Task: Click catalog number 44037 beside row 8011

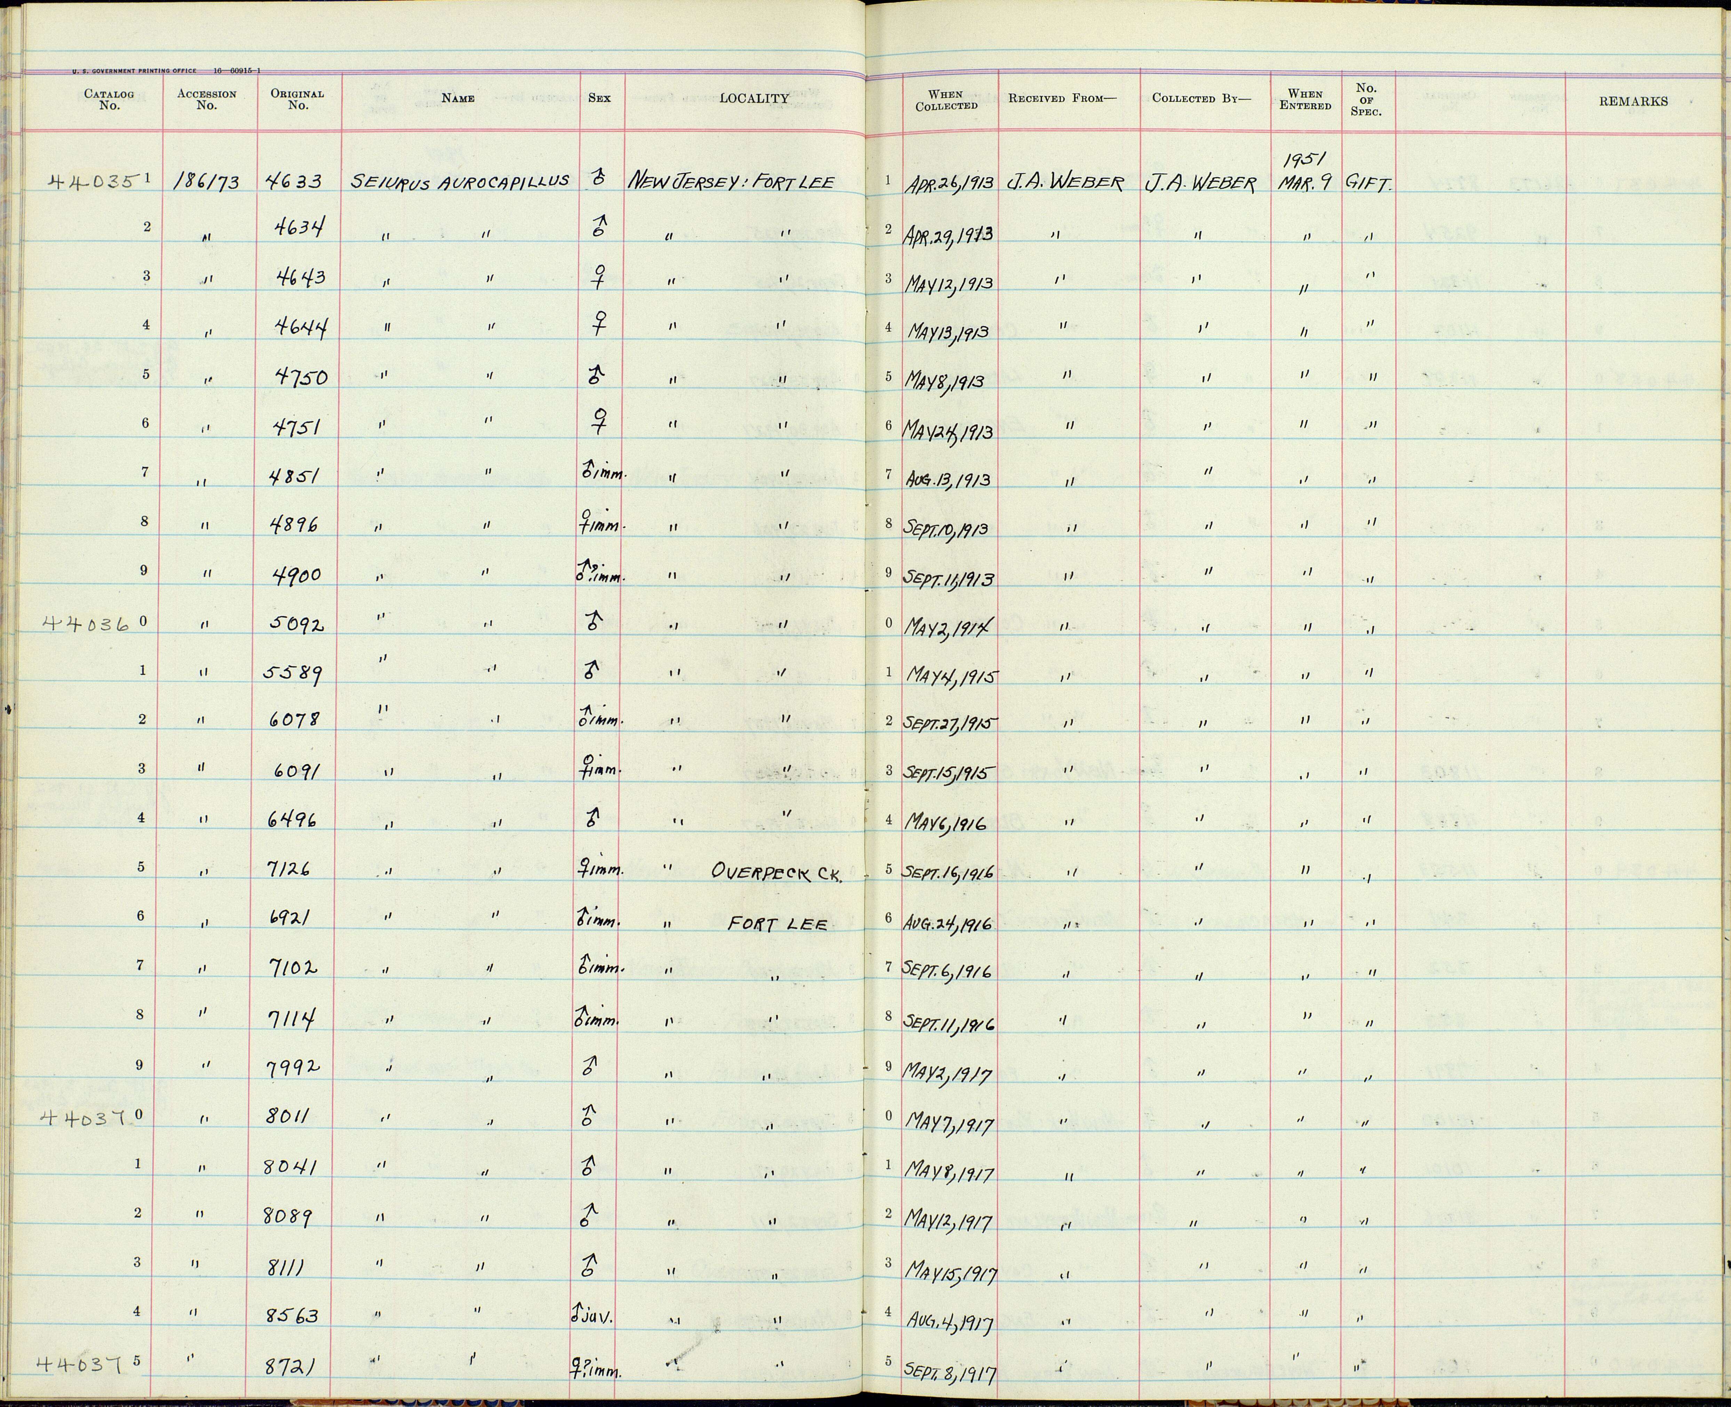Action: coord(84,1119)
